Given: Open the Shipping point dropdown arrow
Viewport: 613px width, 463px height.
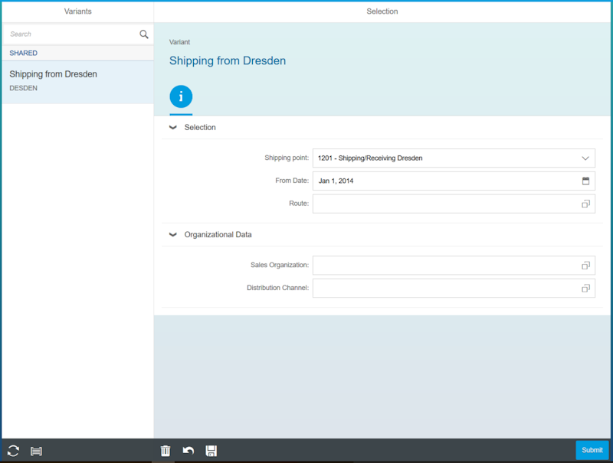Looking at the screenshot, I should pyautogui.click(x=585, y=158).
